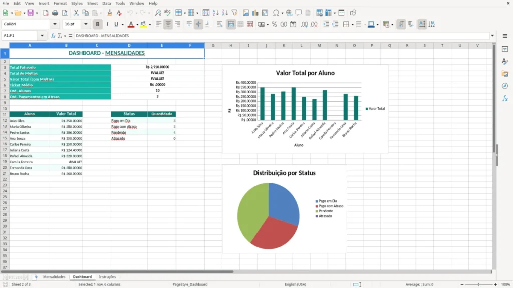The image size is (513, 288).
Task: Center text horizontally
Action: (168, 24)
